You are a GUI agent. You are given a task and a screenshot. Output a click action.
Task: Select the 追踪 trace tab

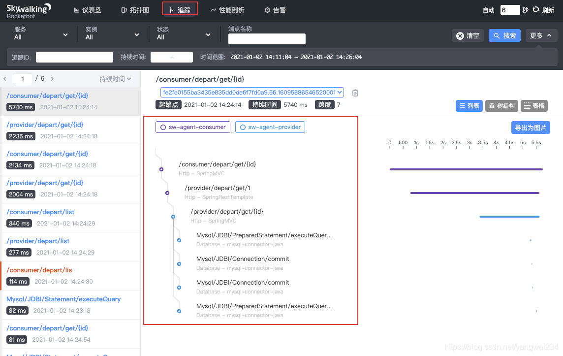point(180,10)
